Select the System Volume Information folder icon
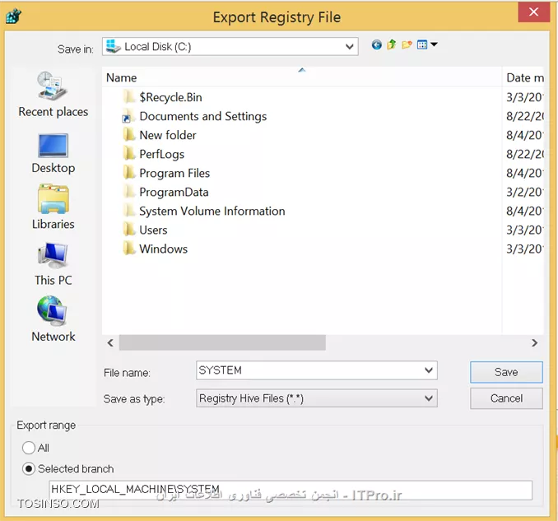 click(129, 211)
